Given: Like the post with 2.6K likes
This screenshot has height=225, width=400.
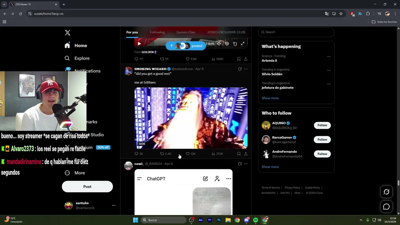Looking at the screenshot, I should pyautogui.click(x=191, y=59).
